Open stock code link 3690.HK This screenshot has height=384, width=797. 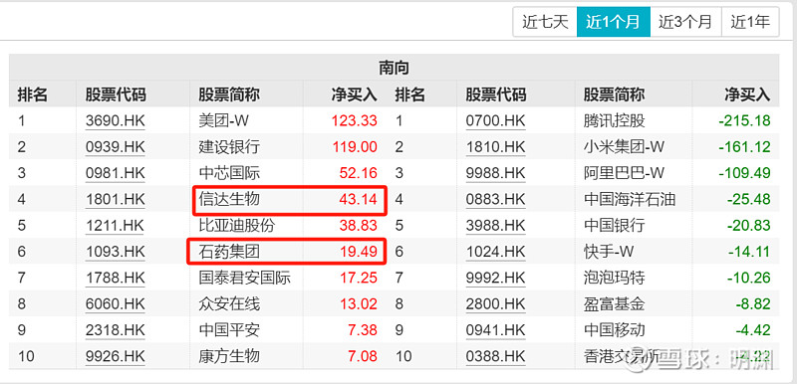tap(116, 120)
